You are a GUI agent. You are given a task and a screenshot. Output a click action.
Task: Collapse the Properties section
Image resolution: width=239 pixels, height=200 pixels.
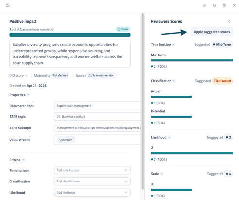[x=28, y=95]
